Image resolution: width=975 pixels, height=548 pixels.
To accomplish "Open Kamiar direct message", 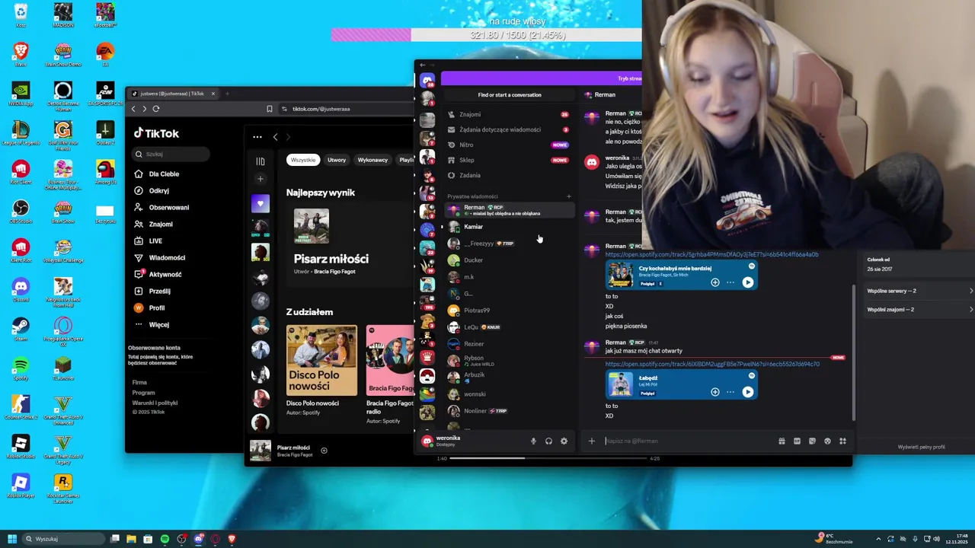I will click(510, 227).
